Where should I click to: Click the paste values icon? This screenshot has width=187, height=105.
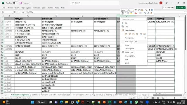(130, 34)
